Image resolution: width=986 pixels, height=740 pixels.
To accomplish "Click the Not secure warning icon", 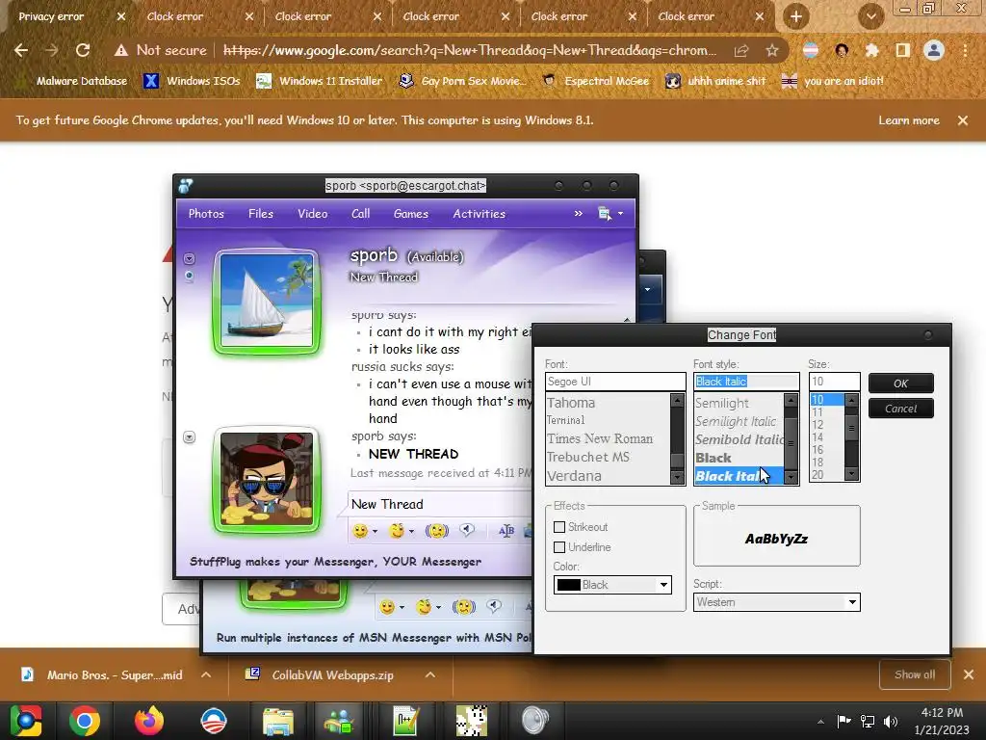I will tap(120, 50).
